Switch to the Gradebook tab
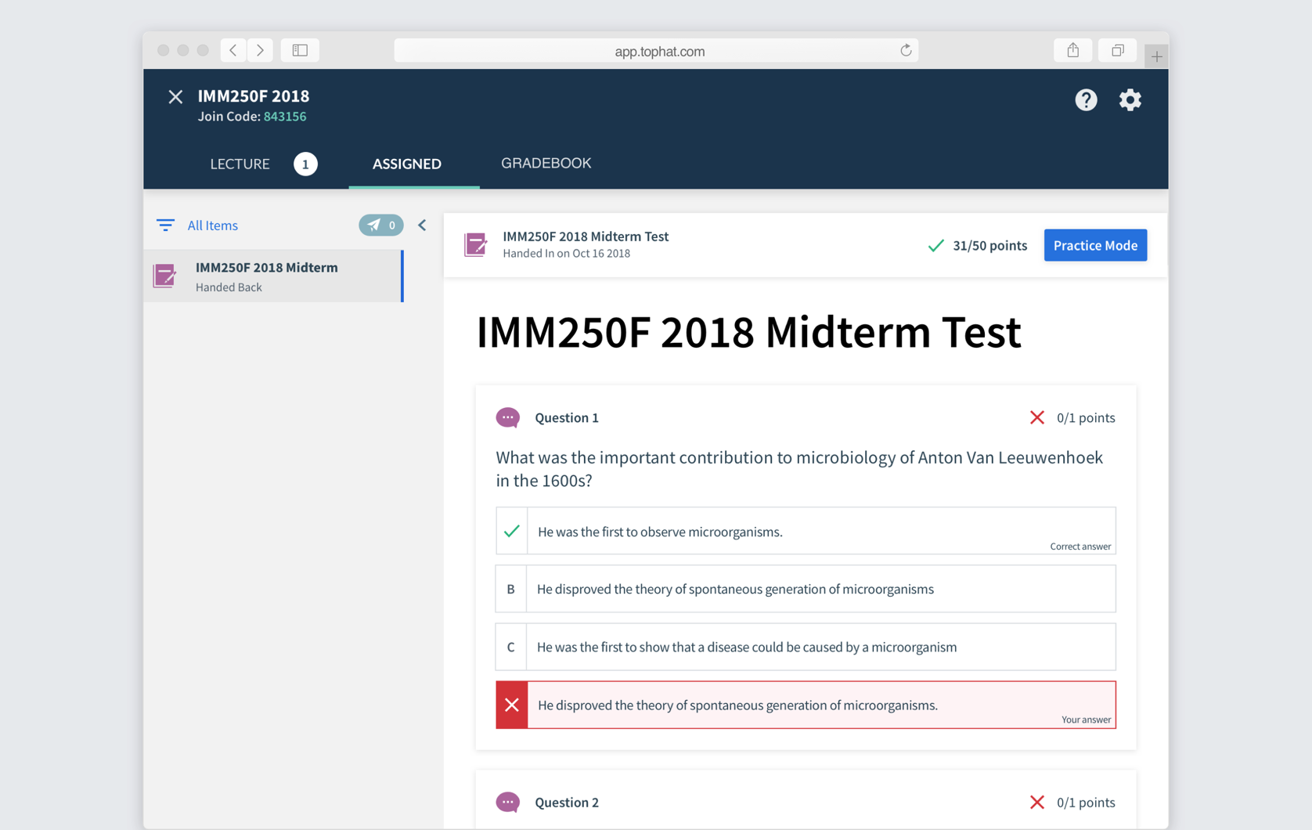The image size is (1312, 830). tap(546, 163)
